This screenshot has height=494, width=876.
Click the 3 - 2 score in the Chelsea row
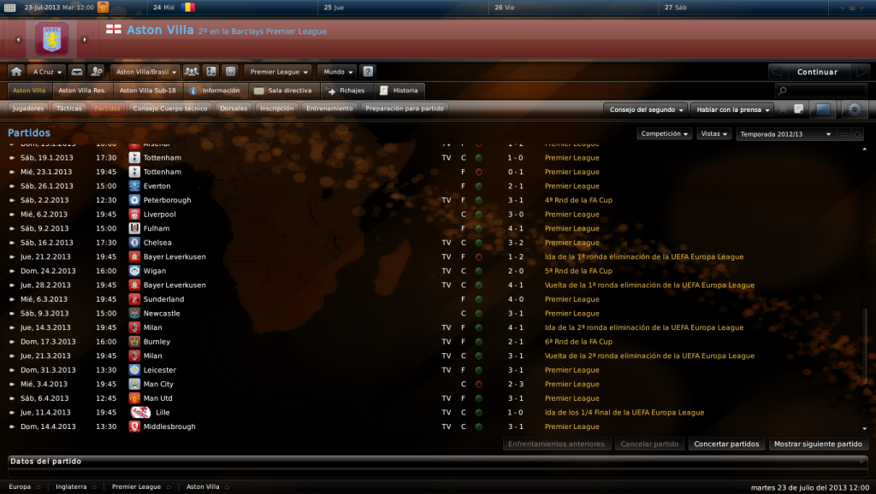click(x=515, y=243)
